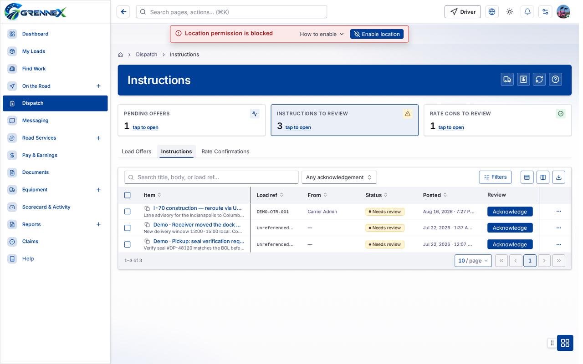Check the select-all checkbox in table header
This screenshot has width=583, height=364.
click(x=128, y=195)
